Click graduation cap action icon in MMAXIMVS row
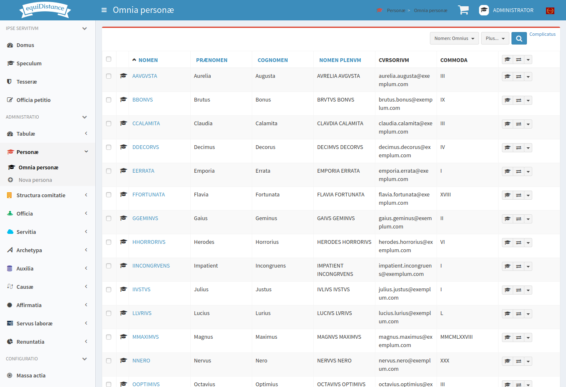The height and width of the screenshot is (387, 566). pos(507,337)
